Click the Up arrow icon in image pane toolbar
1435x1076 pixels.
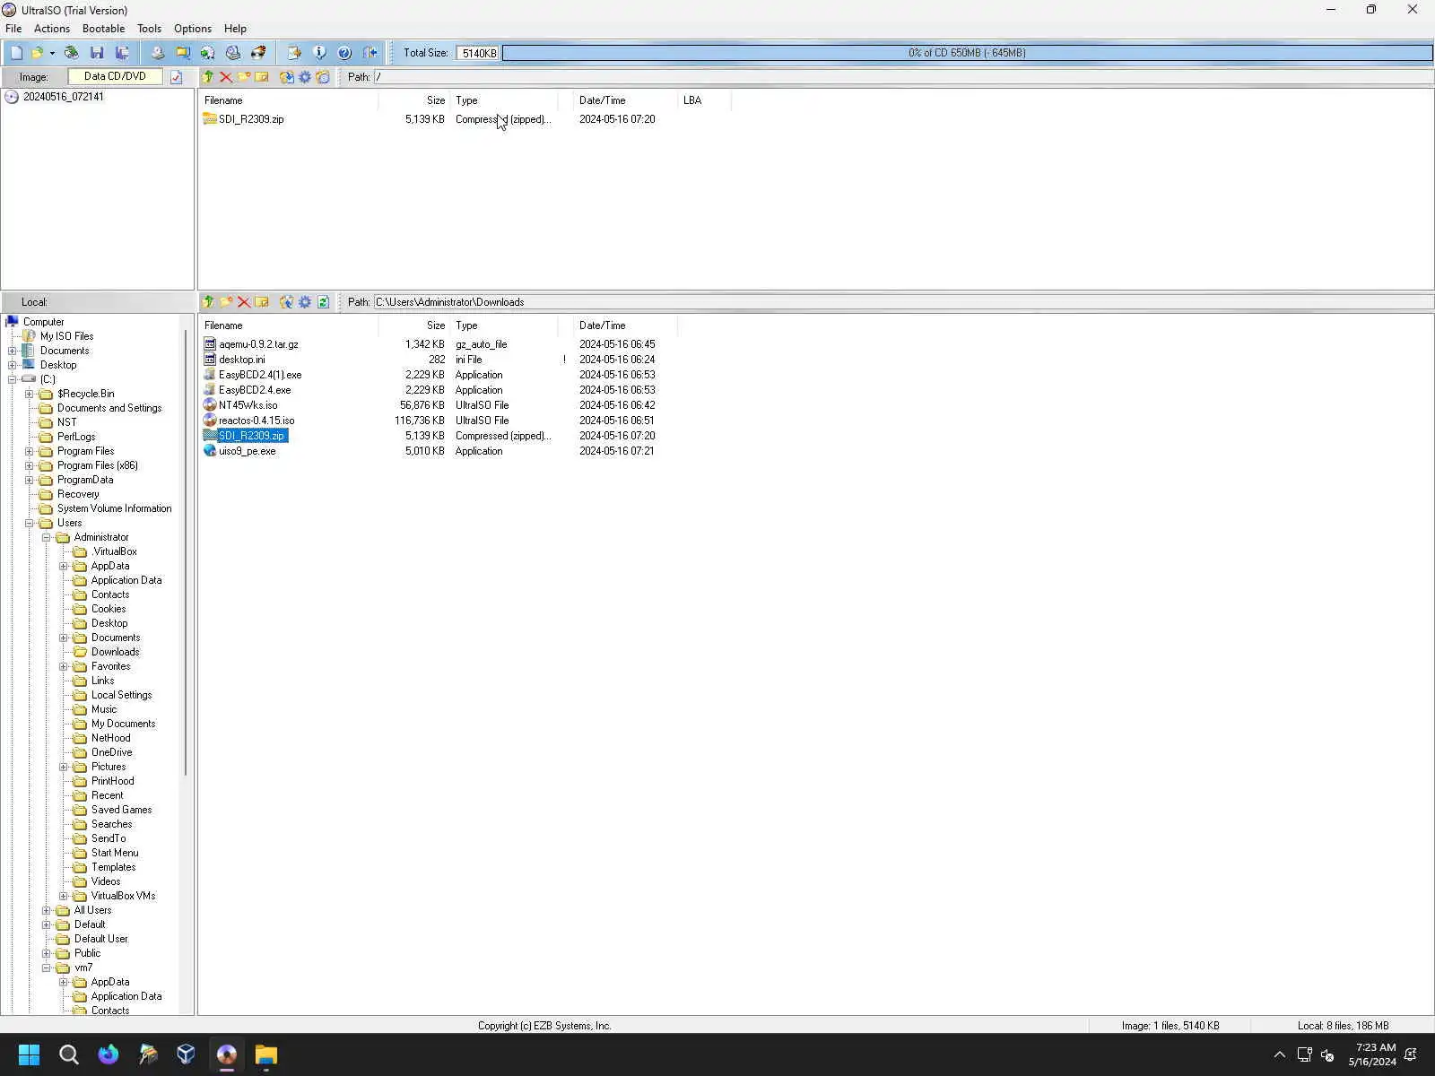pyautogui.click(x=208, y=77)
